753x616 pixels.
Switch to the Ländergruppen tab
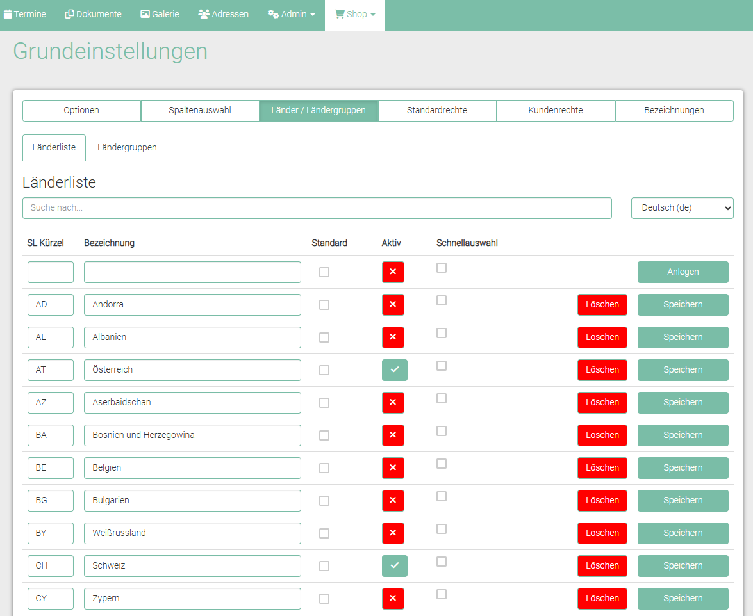127,147
